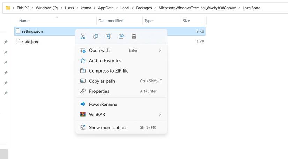Click the Share icon in context menu

point(121,36)
